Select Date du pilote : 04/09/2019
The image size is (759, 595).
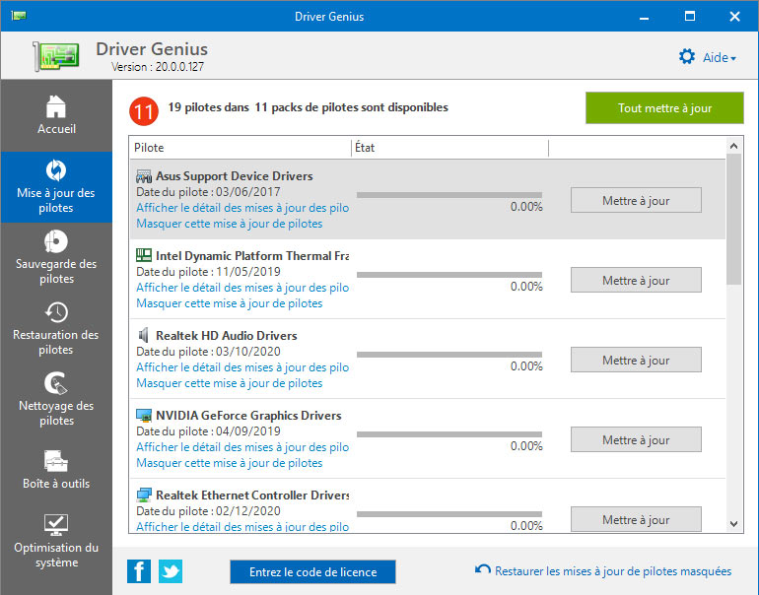click(208, 431)
